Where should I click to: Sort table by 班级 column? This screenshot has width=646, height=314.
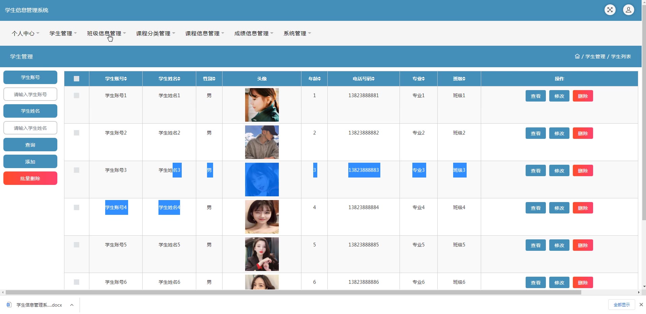459,79
